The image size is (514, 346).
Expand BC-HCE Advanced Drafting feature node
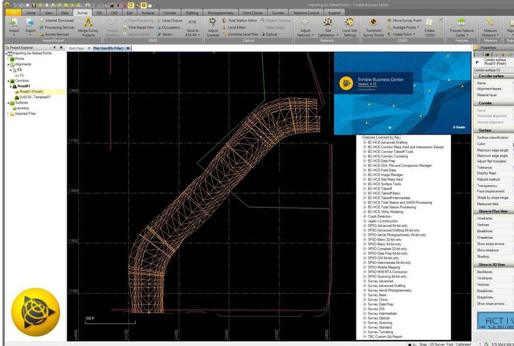point(364,143)
